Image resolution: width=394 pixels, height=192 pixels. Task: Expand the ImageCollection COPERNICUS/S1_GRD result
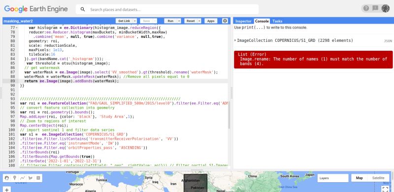tap(235, 40)
